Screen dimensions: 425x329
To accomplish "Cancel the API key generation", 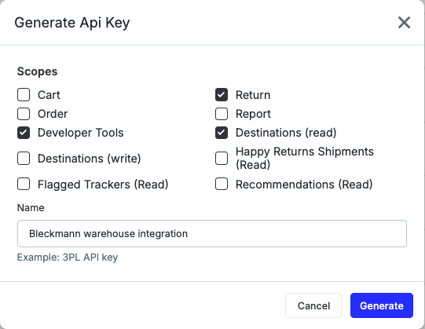I will click(x=313, y=305).
